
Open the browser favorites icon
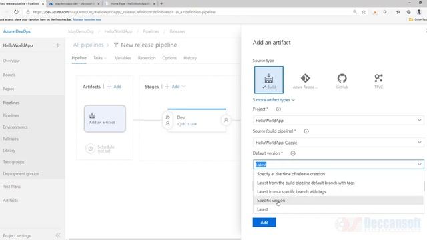click(x=398, y=12)
